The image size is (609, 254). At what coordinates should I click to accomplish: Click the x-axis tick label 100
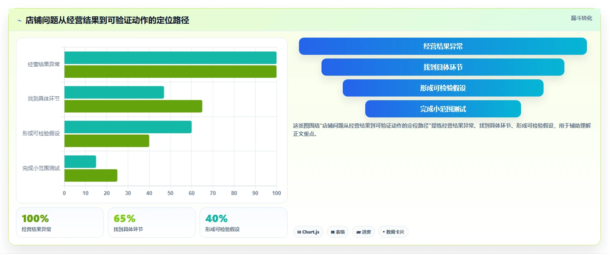click(x=276, y=193)
